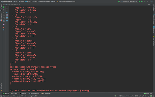Image resolution: width=155 pixels, height=97 pixels.
Task: Open the Messages bottom tab
Action: [46, 94]
